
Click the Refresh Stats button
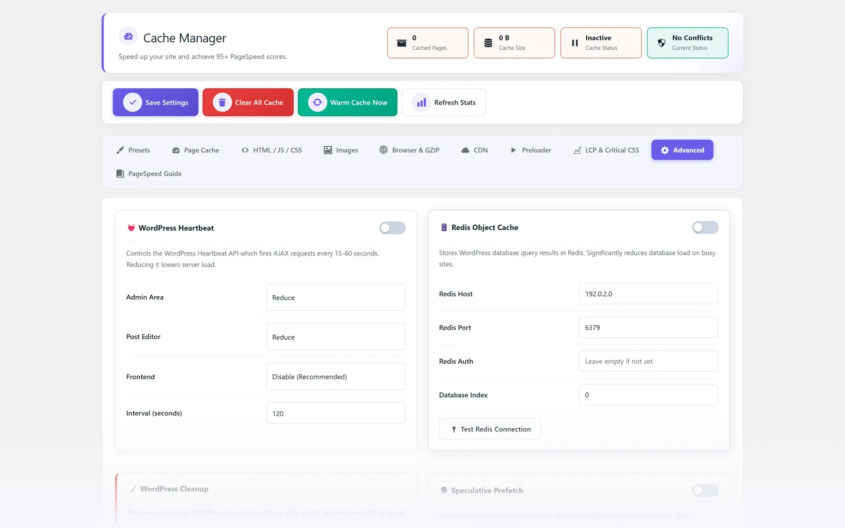point(444,102)
